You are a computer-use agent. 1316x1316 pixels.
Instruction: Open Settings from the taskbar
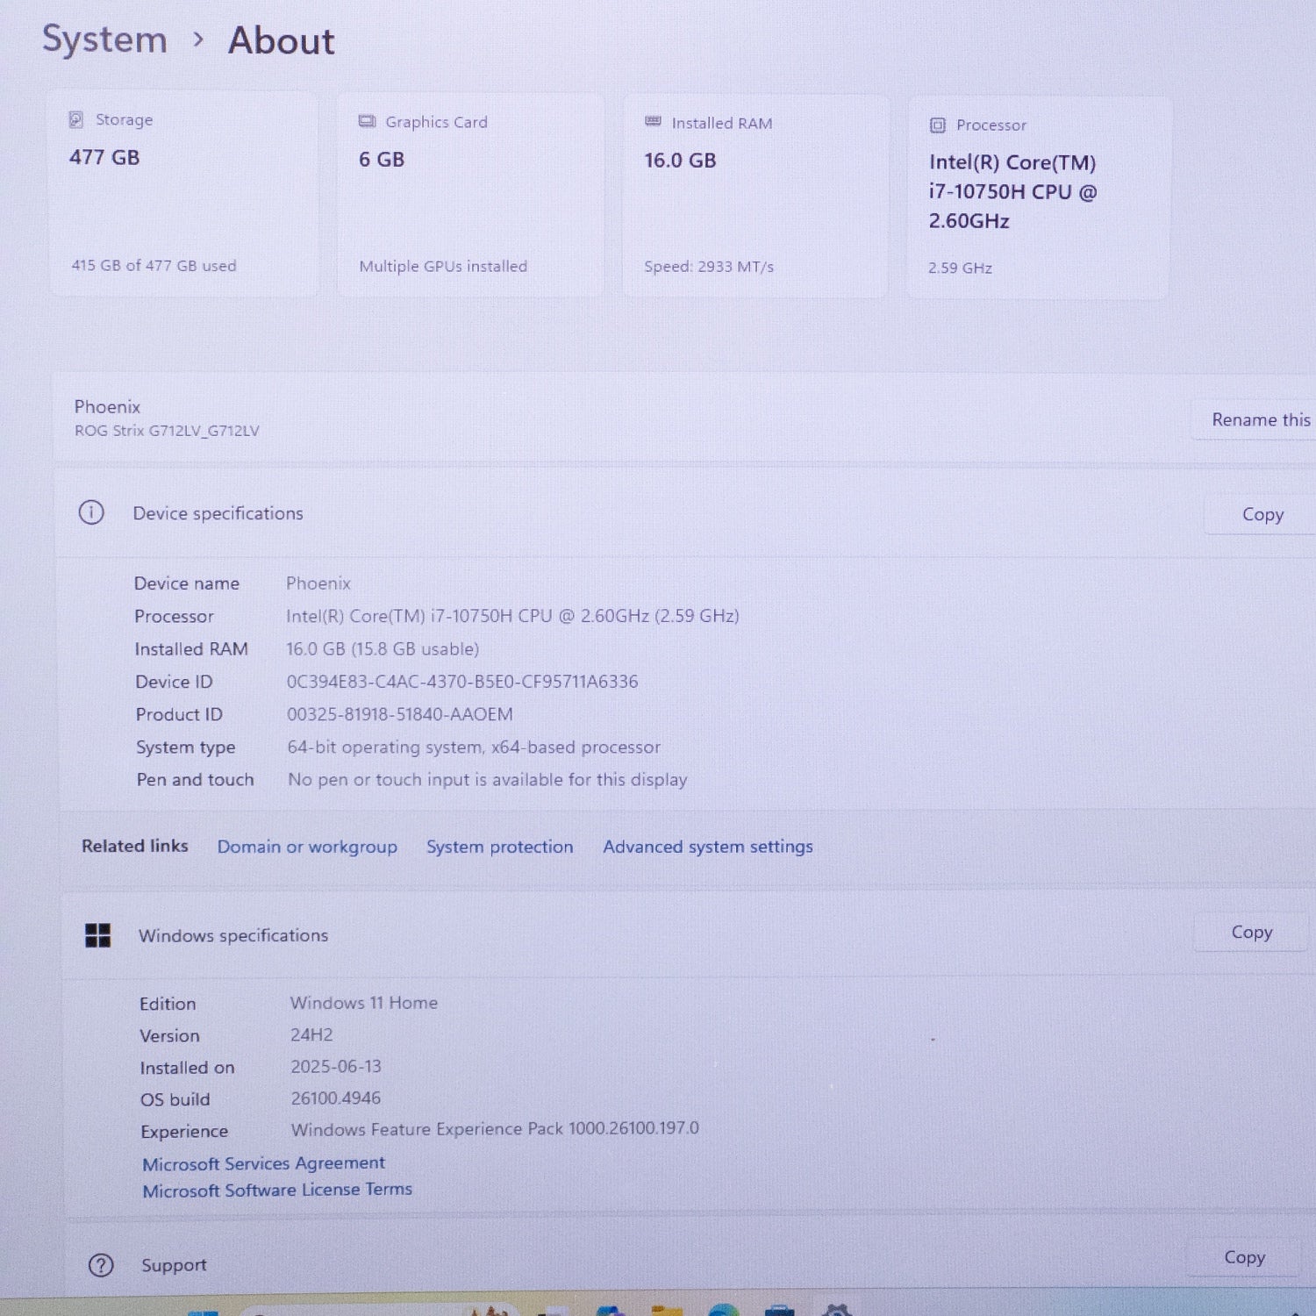[840, 1310]
